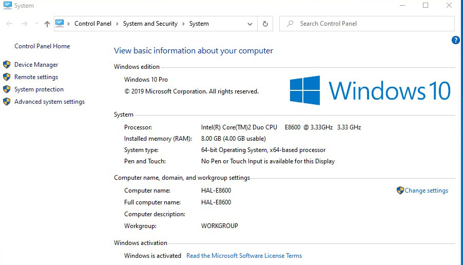Click the shield icon next to Change settings
The image size is (463, 265).
pyautogui.click(x=400, y=191)
